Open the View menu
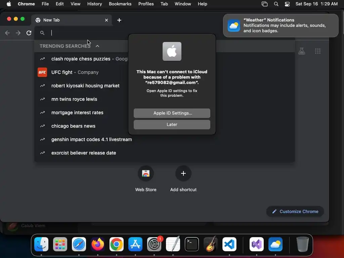 [76, 4]
